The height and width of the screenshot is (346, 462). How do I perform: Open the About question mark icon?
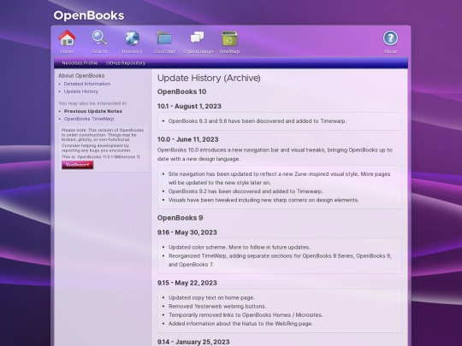pyautogui.click(x=390, y=38)
